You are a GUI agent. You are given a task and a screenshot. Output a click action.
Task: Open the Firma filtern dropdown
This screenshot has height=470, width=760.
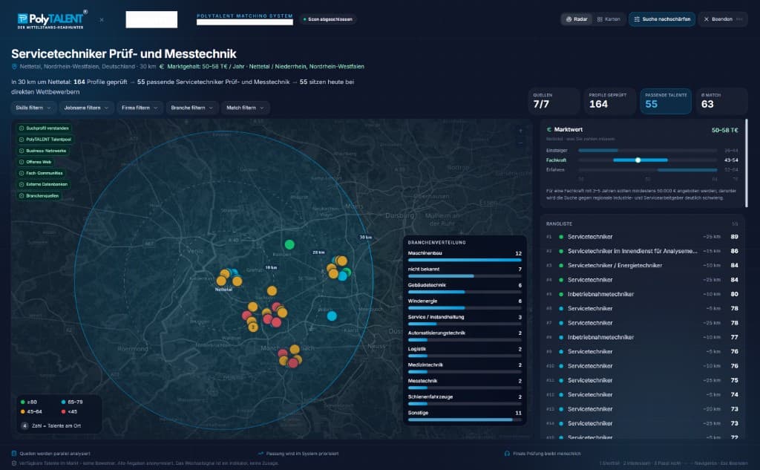(x=140, y=108)
